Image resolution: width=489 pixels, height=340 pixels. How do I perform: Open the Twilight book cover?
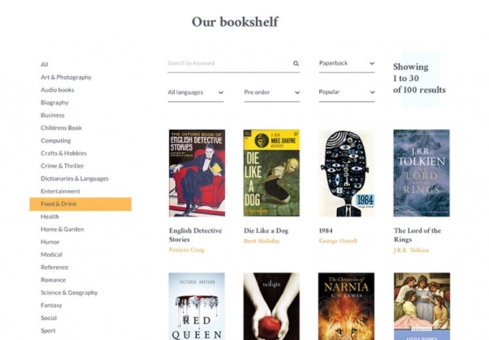(271, 306)
